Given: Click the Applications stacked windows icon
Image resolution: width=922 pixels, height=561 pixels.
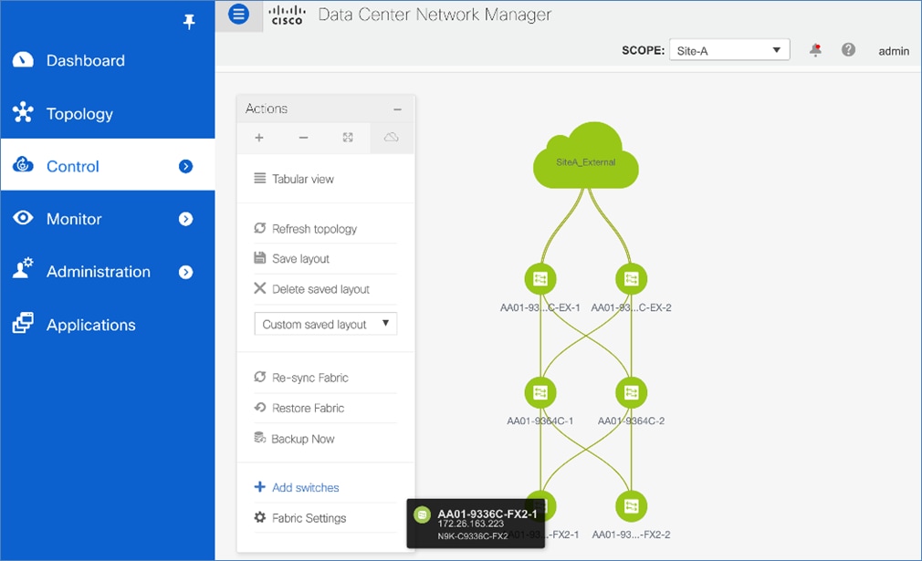Looking at the screenshot, I should [23, 323].
